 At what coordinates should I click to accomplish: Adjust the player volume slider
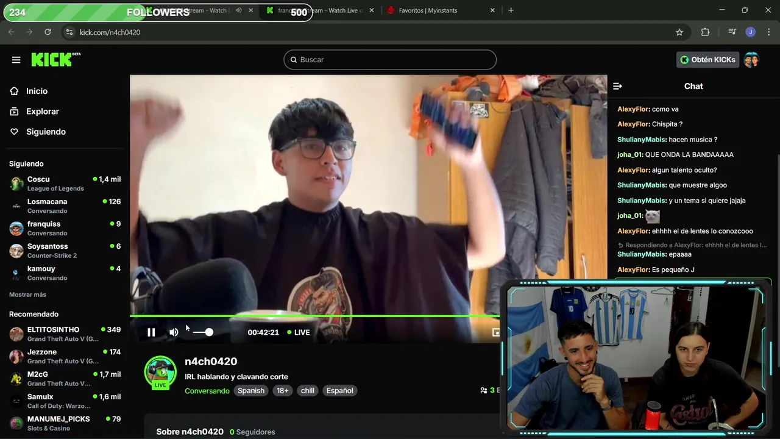202,332
